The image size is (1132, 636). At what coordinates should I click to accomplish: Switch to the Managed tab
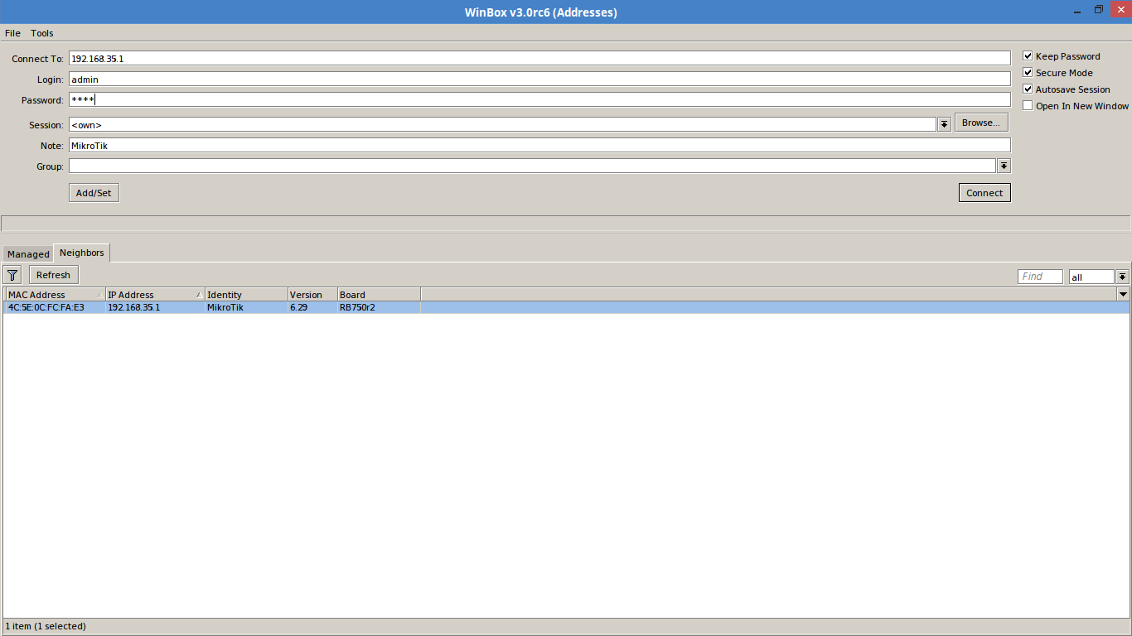[x=29, y=254]
